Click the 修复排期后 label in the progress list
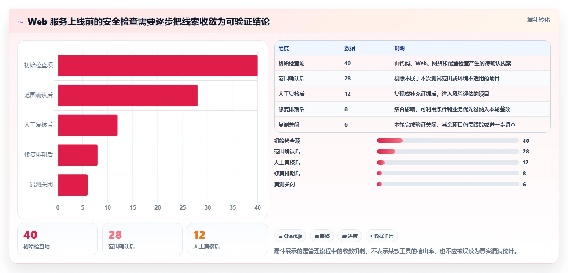Screen dimensions: 568x273 [287, 174]
